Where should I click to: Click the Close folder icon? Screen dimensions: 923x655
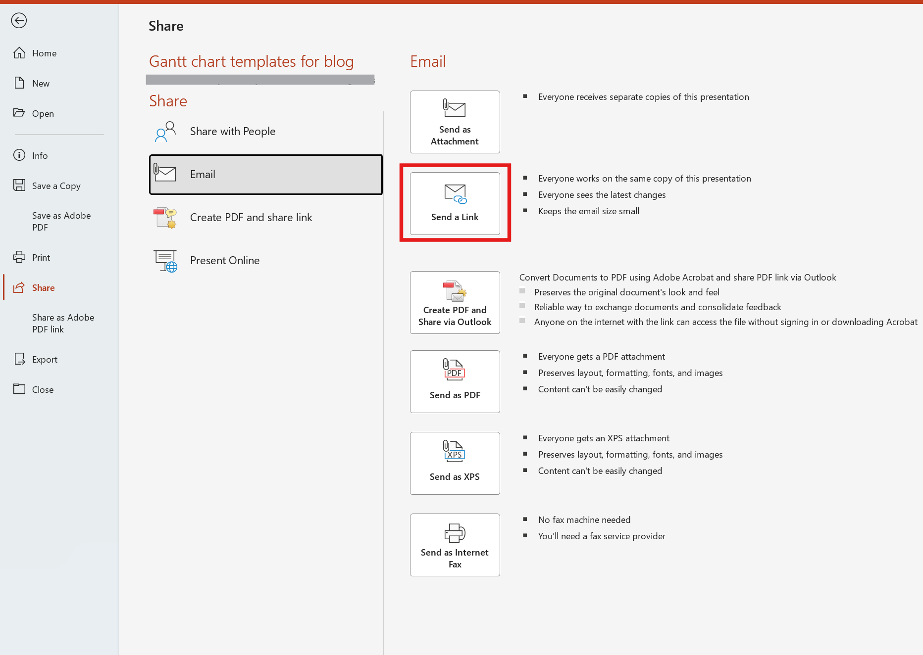pyautogui.click(x=19, y=389)
